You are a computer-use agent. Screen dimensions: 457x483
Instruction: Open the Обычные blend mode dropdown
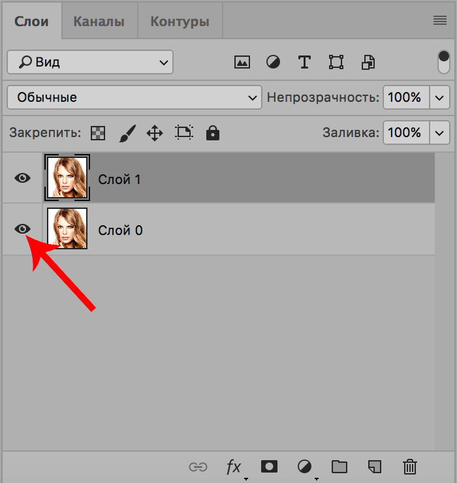coord(134,98)
